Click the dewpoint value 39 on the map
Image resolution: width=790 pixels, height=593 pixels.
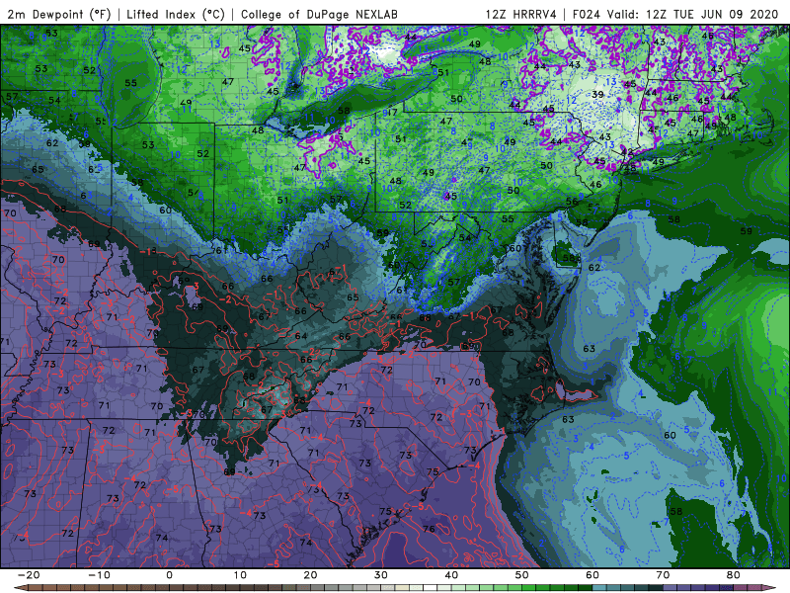point(598,94)
